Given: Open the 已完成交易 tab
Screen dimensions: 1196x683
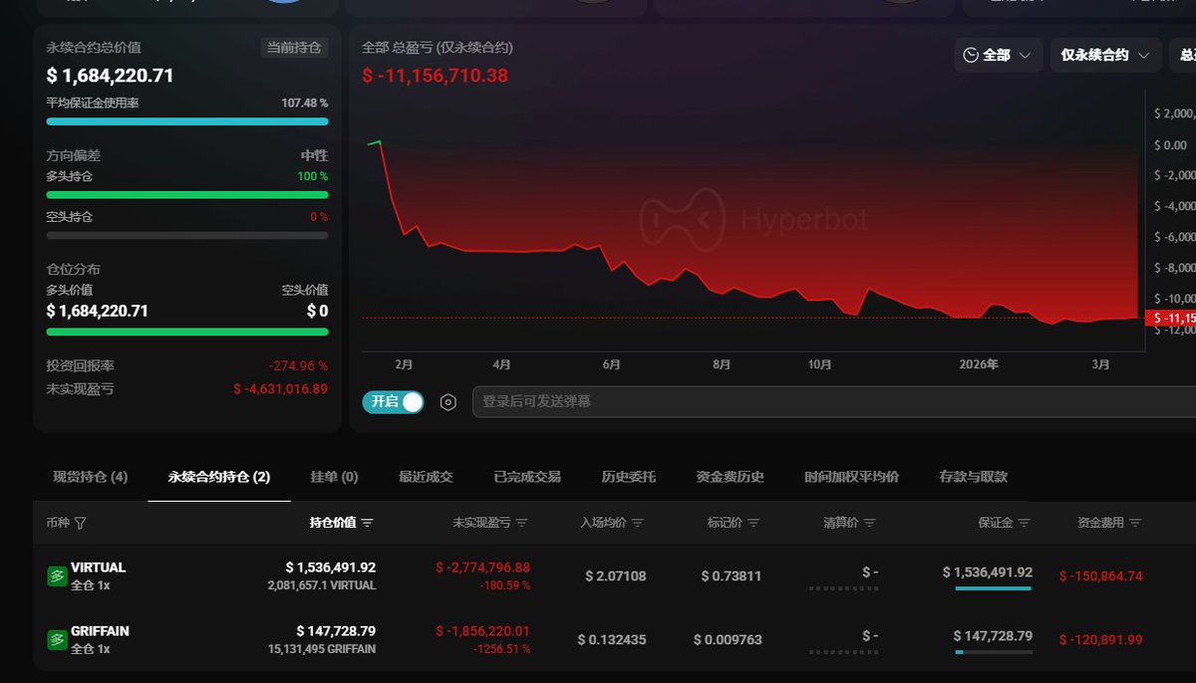Looking at the screenshot, I should point(527,477).
